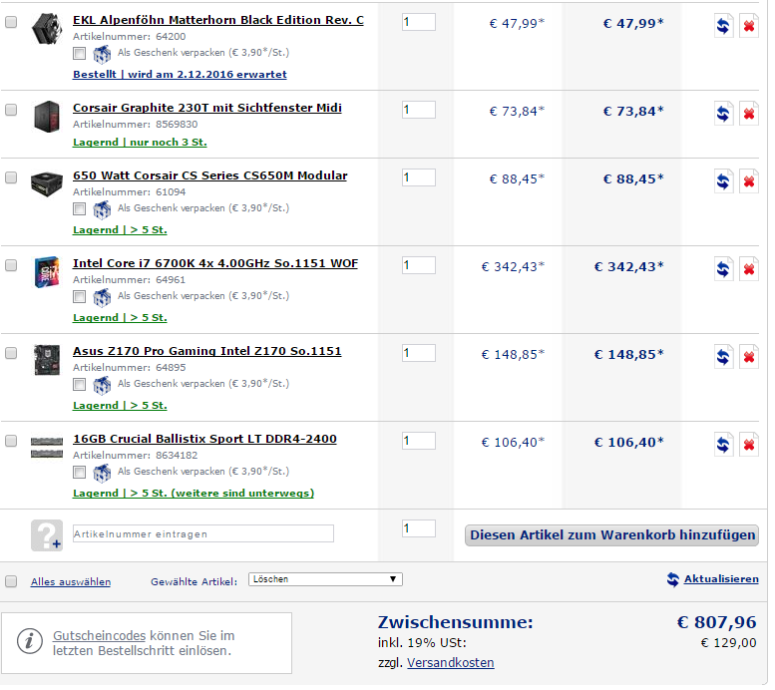Enable gift wrap for 650 Watt Corsair CS650M
775x690 pixels.
pos(79,208)
